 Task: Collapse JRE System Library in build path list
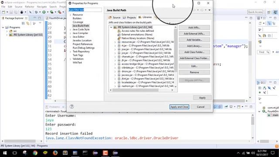tap(111, 27)
